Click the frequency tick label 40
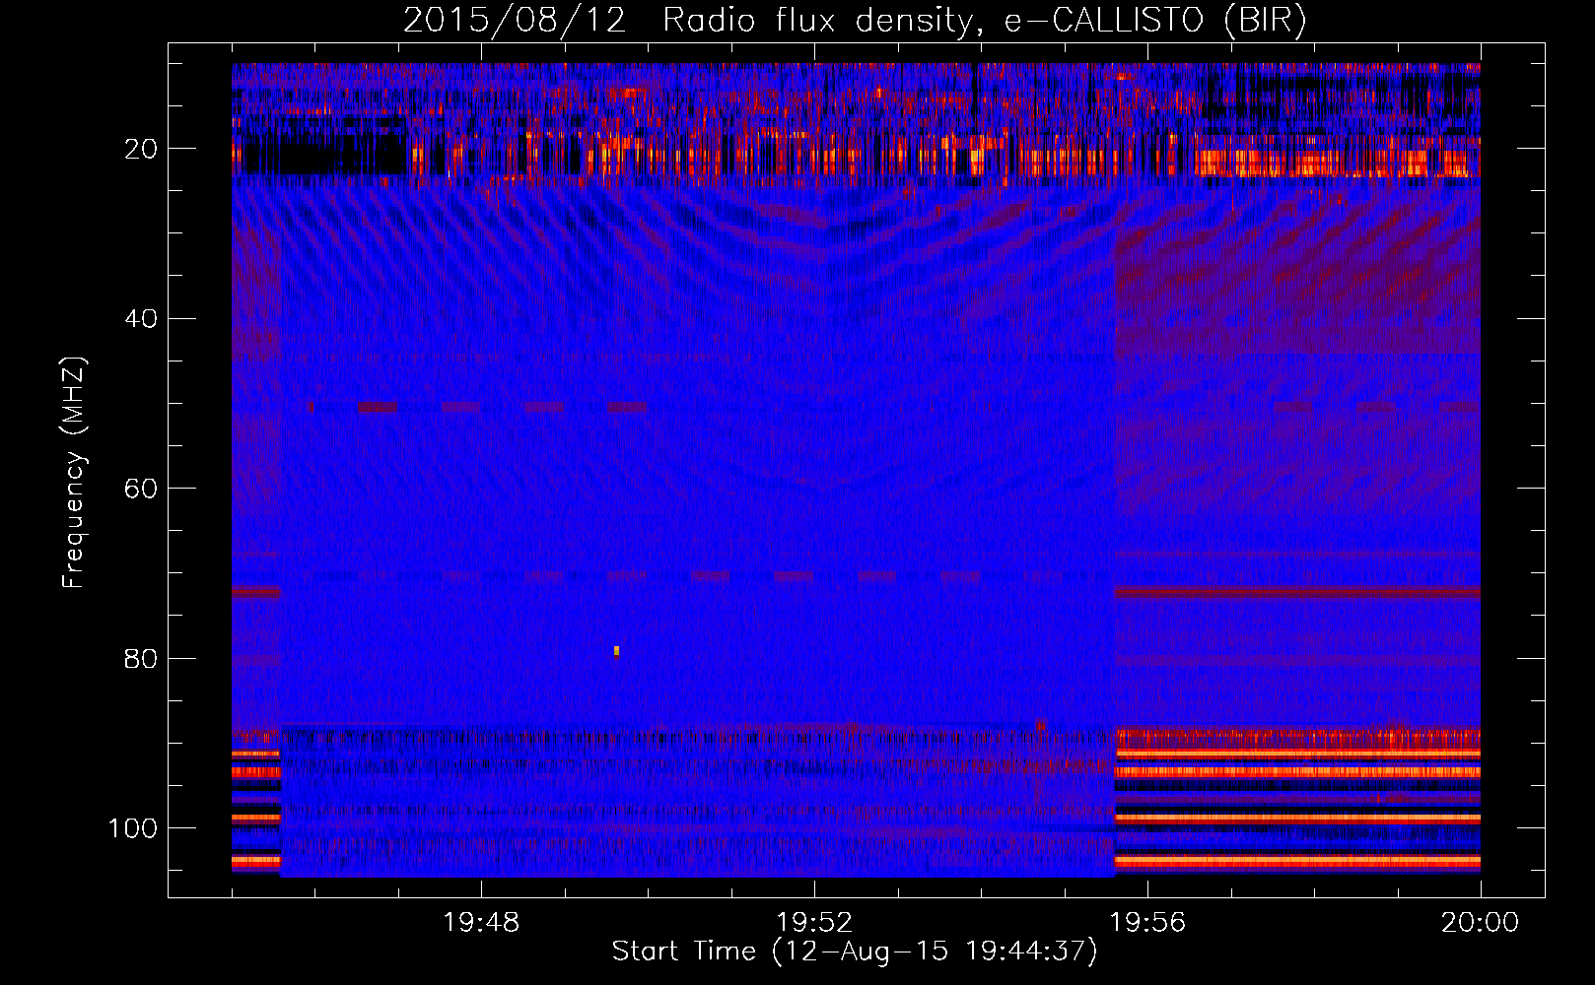The image size is (1595, 985). click(x=142, y=319)
